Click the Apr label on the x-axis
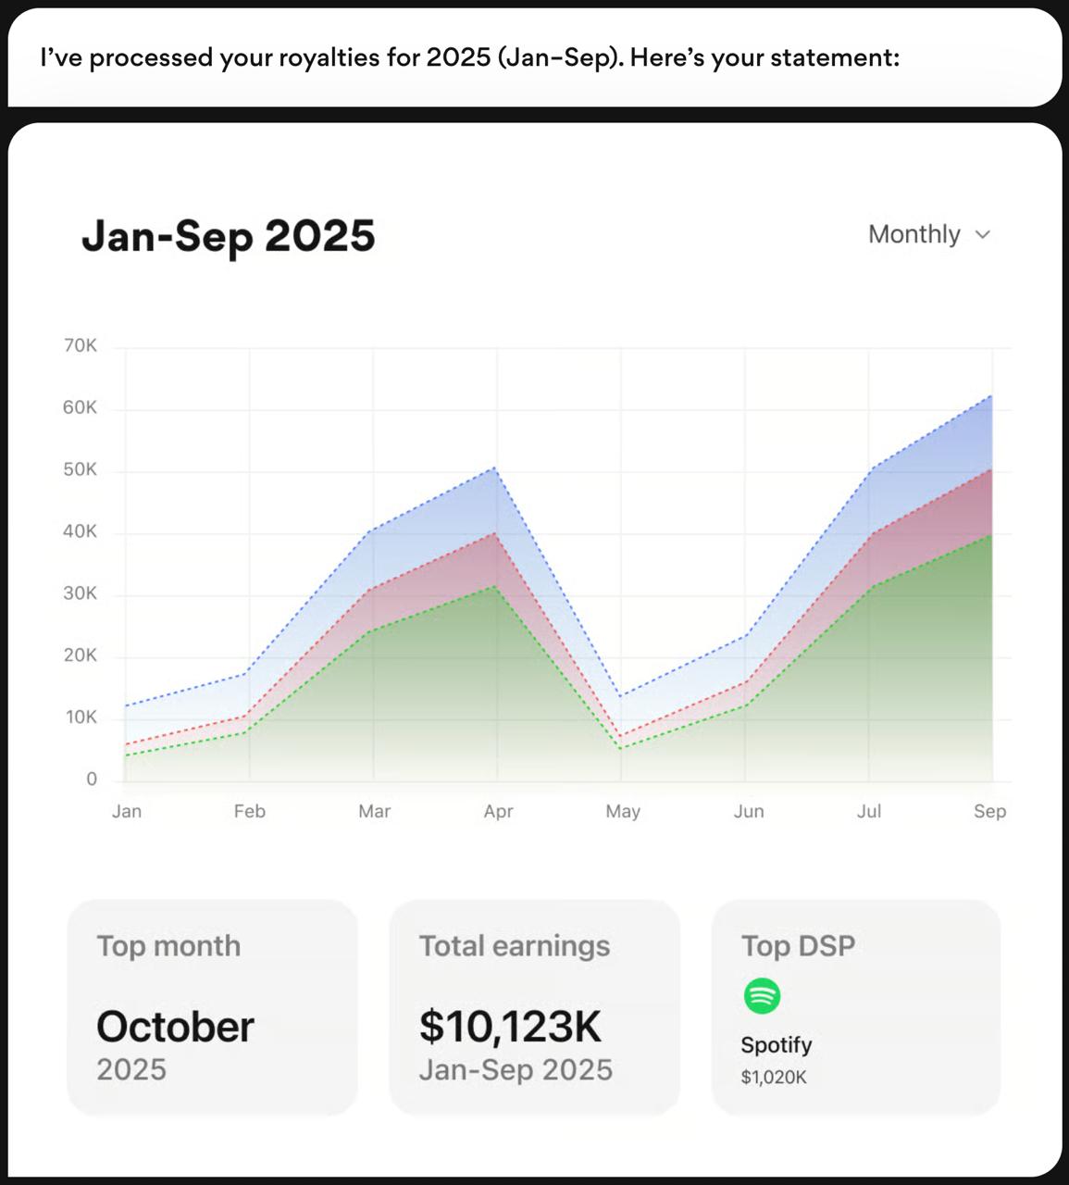This screenshot has height=1185, width=1069. (498, 811)
